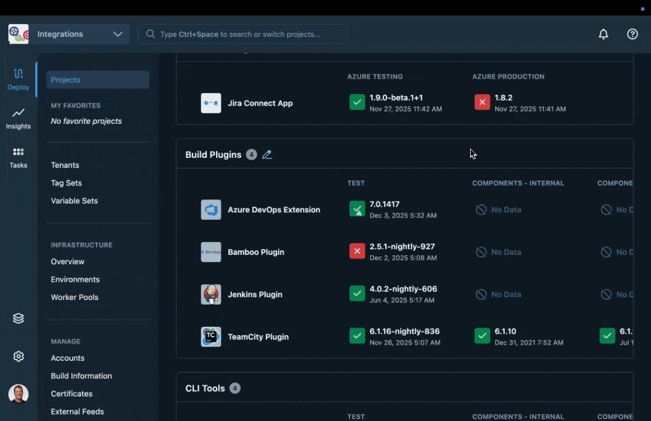The width and height of the screenshot is (651, 421).
Task: Open the settings gear icon
Action: tap(18, 356)
